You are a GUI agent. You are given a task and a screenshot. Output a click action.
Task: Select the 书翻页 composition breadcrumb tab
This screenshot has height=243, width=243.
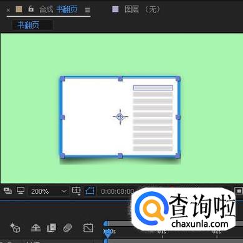point(28,25)
